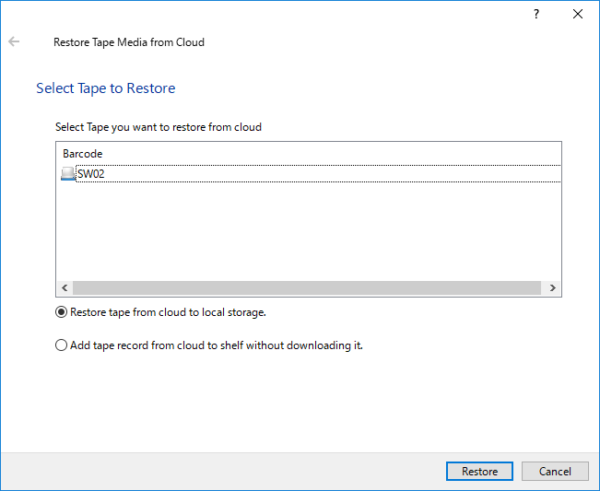Click the Cancel button
The width and height of the screenshot is (600, 491).
tap(555, 471)
